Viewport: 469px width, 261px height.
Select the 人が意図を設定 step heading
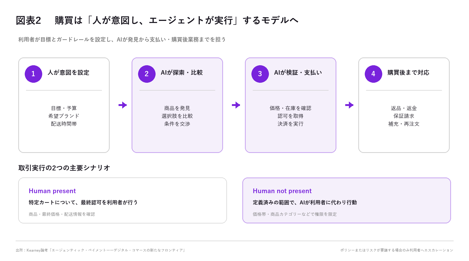(69, 73)
